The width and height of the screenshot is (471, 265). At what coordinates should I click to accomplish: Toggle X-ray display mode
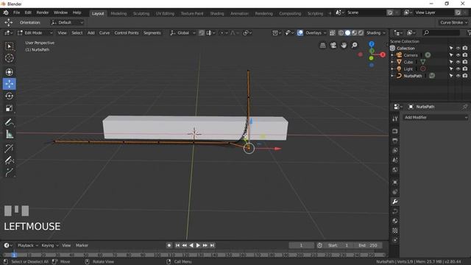click(332, 32)
